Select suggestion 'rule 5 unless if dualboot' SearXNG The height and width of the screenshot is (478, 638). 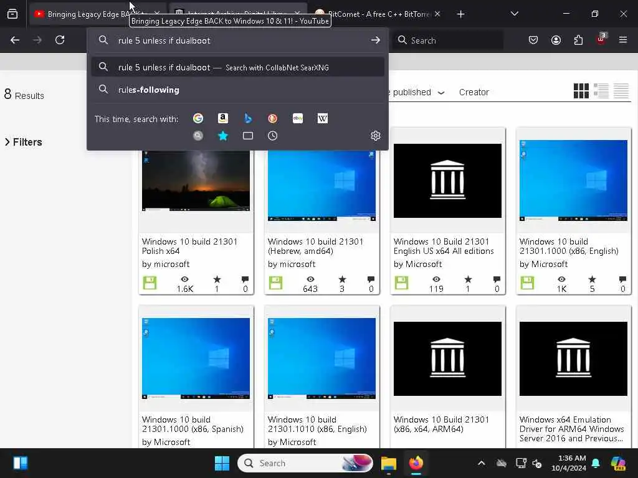237,67
